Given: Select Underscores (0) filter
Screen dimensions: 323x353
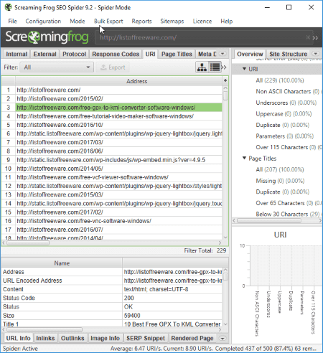Looking at the screenshot, I should (x=286, y=103).
